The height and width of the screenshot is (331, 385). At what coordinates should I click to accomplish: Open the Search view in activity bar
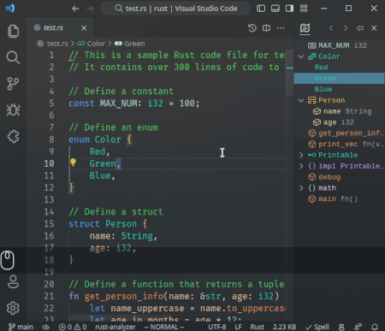pos(13,57)
